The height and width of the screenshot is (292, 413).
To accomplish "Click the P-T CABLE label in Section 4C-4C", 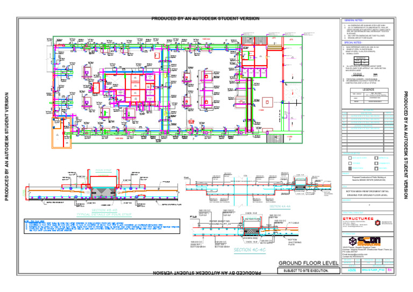I will pyautogui.click(x=294, y=223).
